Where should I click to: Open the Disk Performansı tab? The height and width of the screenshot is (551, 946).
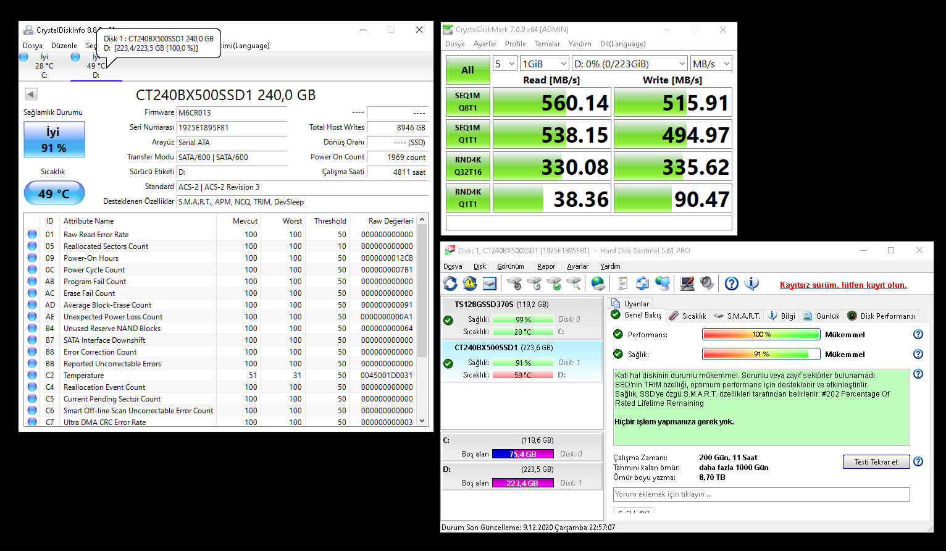point(881,316)
